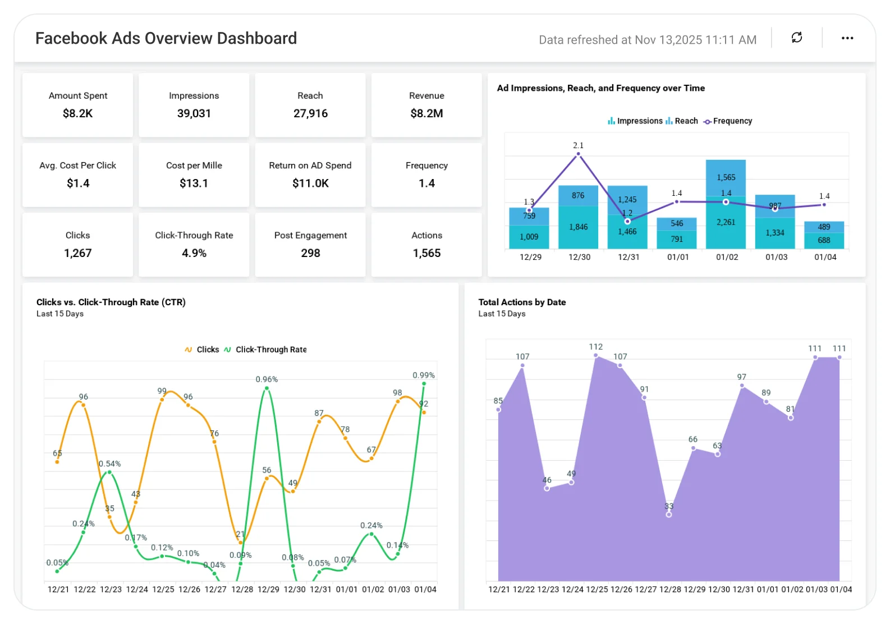
Task: Toggle the Clicks legend series
Action: [x=202, y=350]
